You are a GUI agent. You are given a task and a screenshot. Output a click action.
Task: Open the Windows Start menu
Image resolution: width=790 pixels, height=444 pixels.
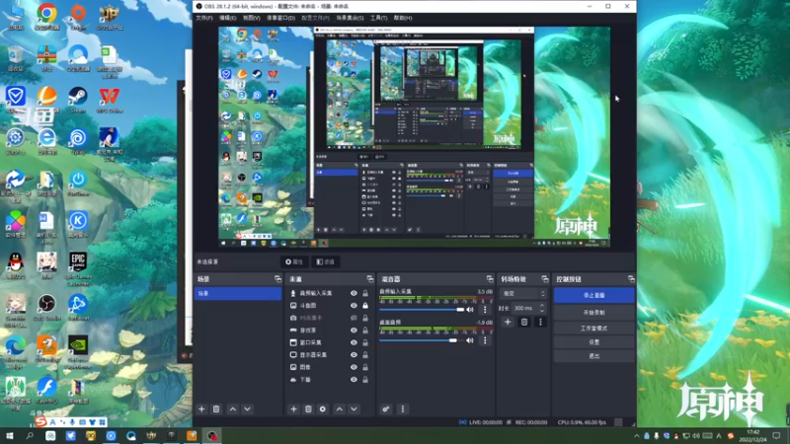tap(10, 436)
